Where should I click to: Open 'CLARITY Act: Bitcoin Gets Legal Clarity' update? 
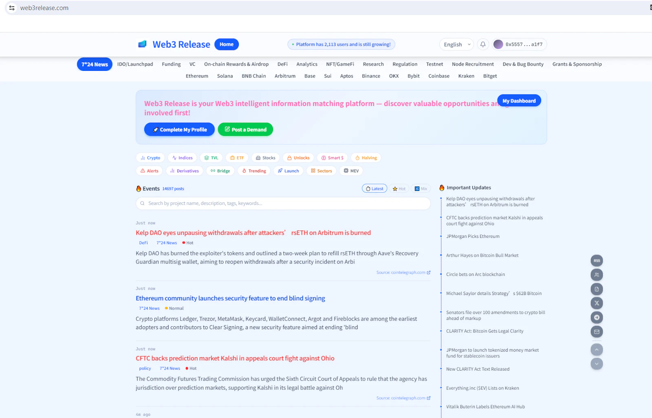(485, 331)
